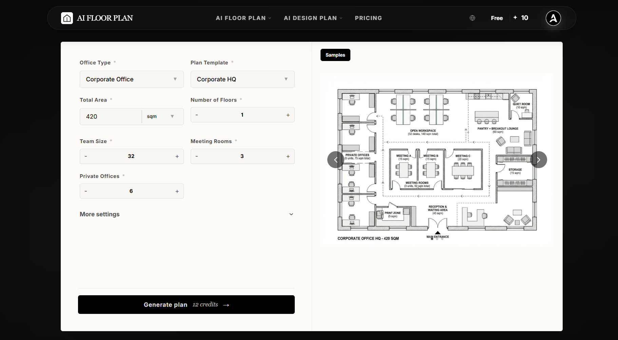Click the Total Area input field
Screen dimensions: 618x340
(x=111, y=117)
